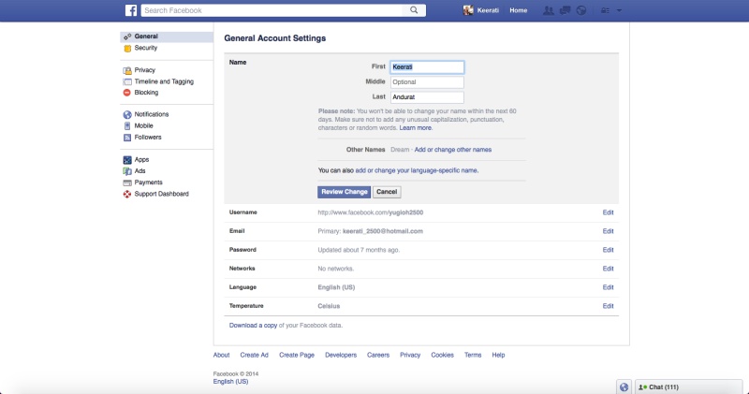Click the Review Change button
This screenshot has height=394, width=749.
[x=344, y=192]
